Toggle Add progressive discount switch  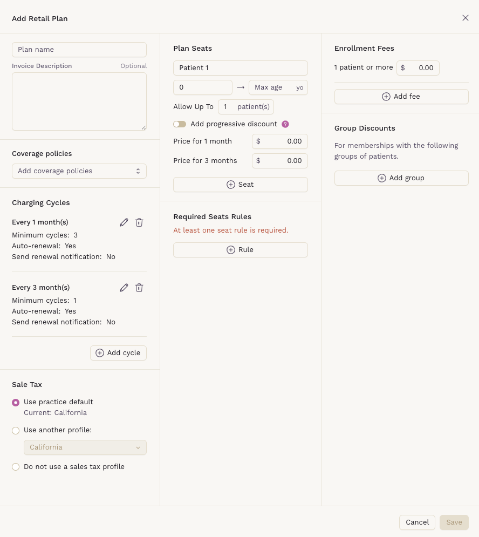point(180,124)
